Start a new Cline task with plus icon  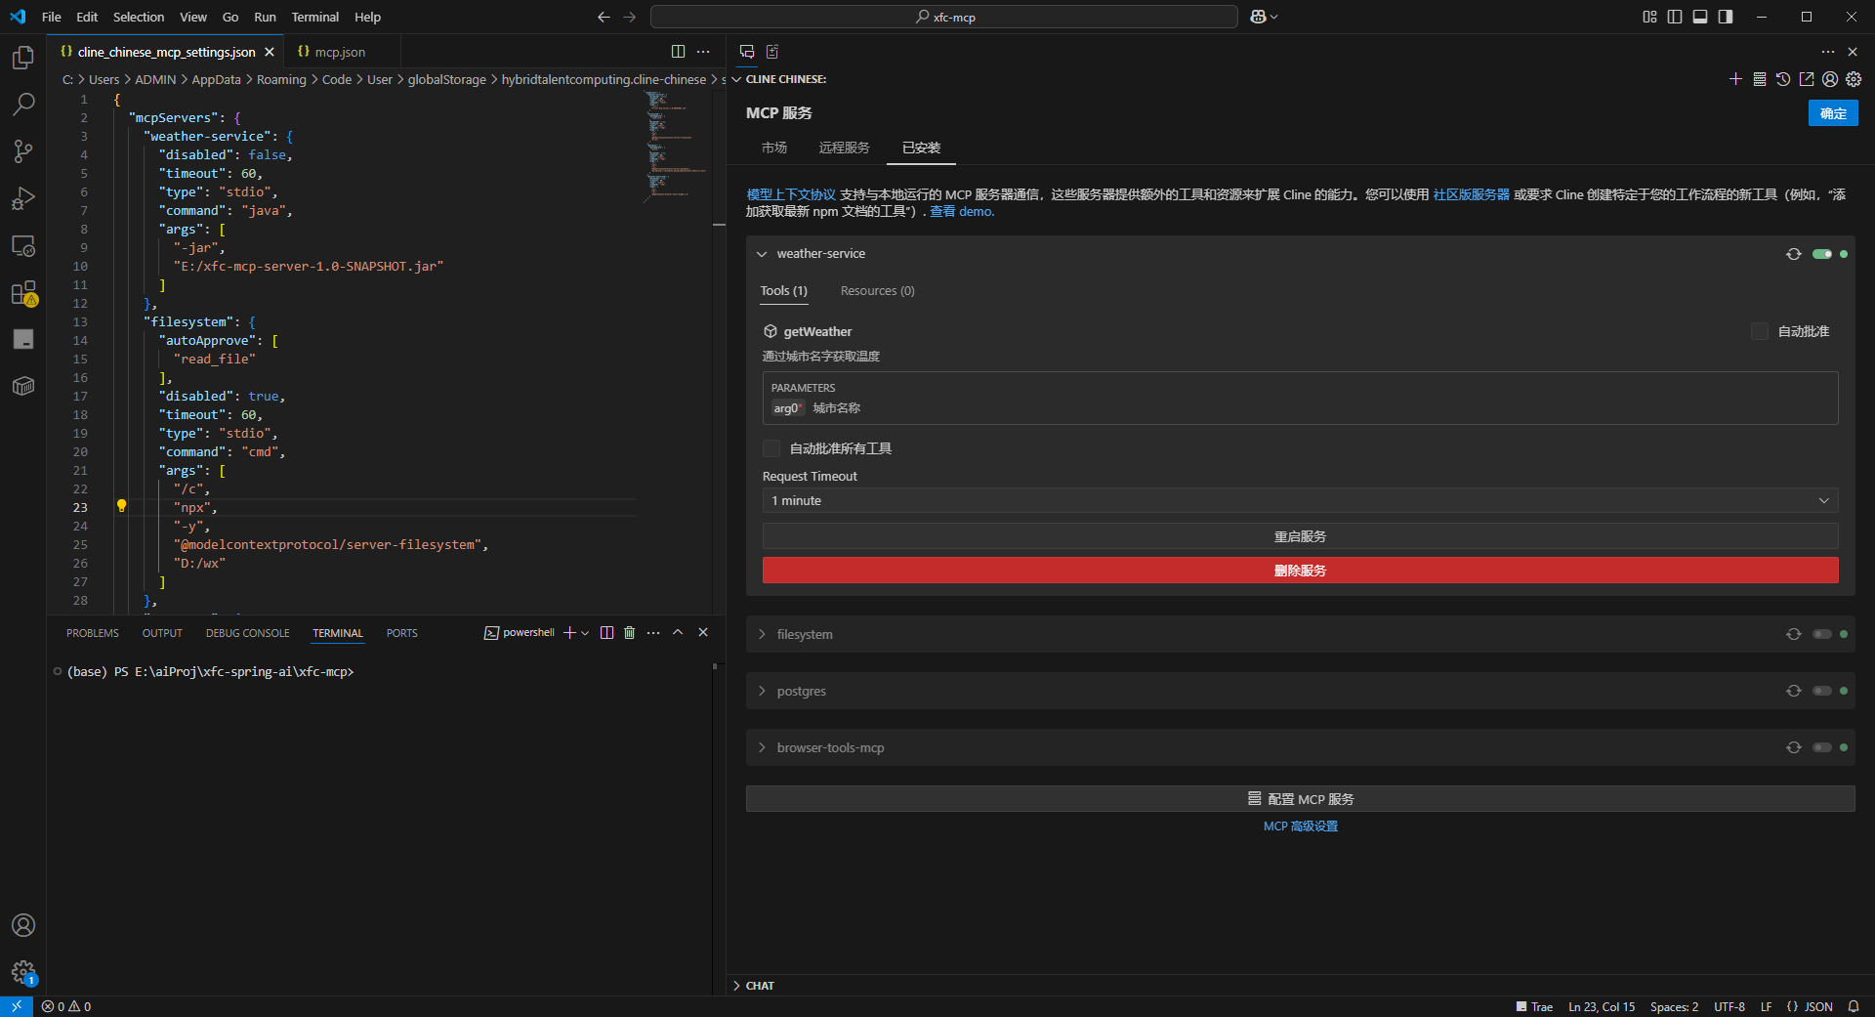pyautogui.click(x=1735, y=79)
